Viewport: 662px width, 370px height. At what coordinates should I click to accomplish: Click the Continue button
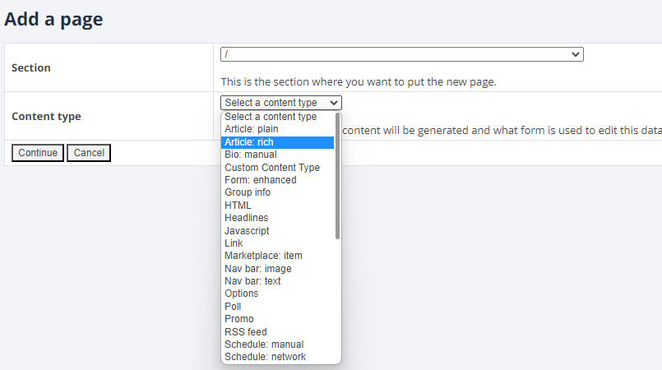point(38,153)
